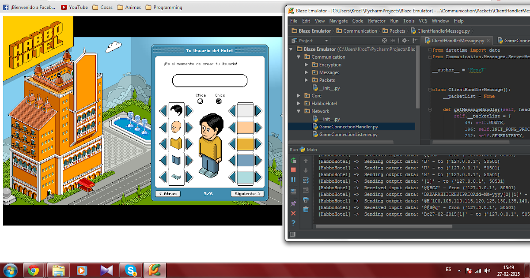This screenshot has height=278, width=530.
Task: Open Project panel settings gear
Action: 405,40
